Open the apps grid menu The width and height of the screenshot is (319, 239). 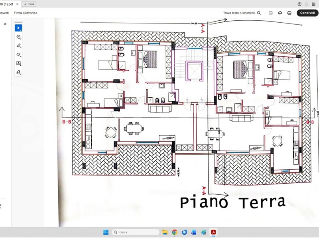click(x=313, y=4)
